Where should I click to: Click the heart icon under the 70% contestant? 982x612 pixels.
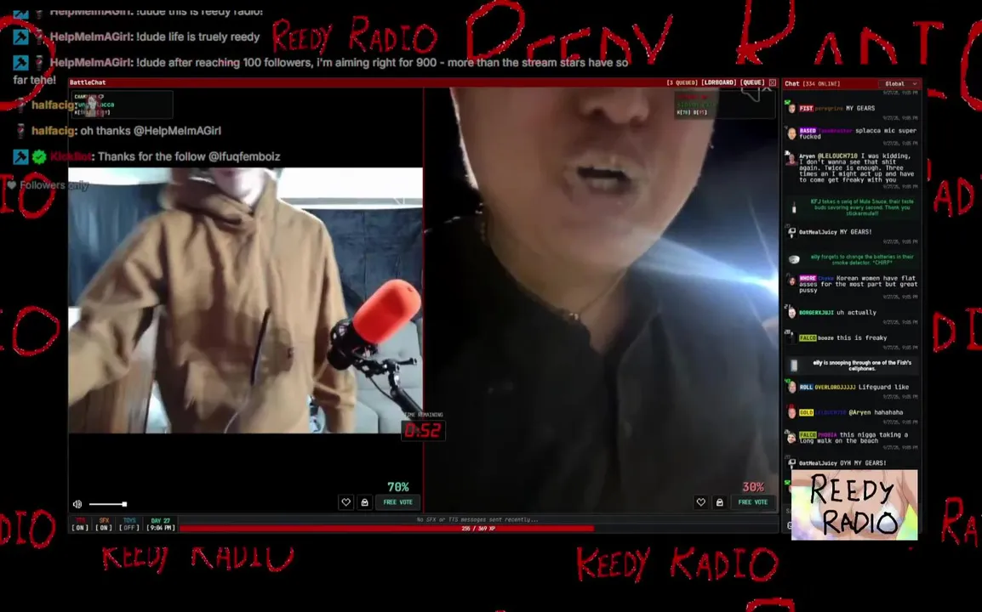tap(345, 501)
